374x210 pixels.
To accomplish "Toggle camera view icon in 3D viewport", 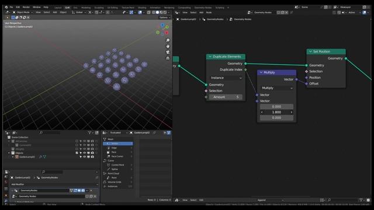I will click(x=168, y=52).
